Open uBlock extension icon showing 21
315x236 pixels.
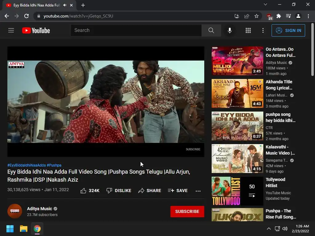(269, 17)
